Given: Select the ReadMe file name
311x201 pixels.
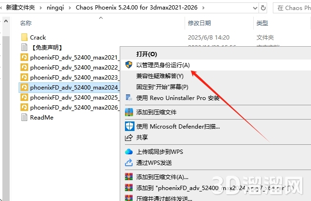Looking at the screenshot, I should pos(41,118).
